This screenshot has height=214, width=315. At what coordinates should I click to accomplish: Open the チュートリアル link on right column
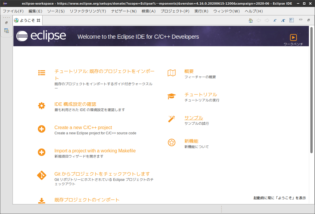pos(201,94)
